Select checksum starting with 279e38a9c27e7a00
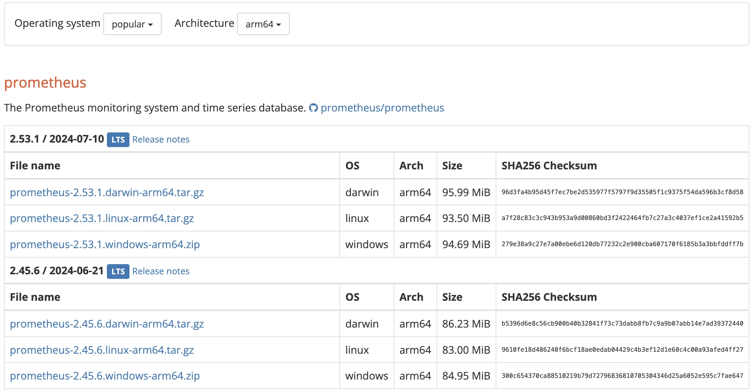Image resolution: width=752 pixels, height=391 pixels. click(x=623, y=244)
